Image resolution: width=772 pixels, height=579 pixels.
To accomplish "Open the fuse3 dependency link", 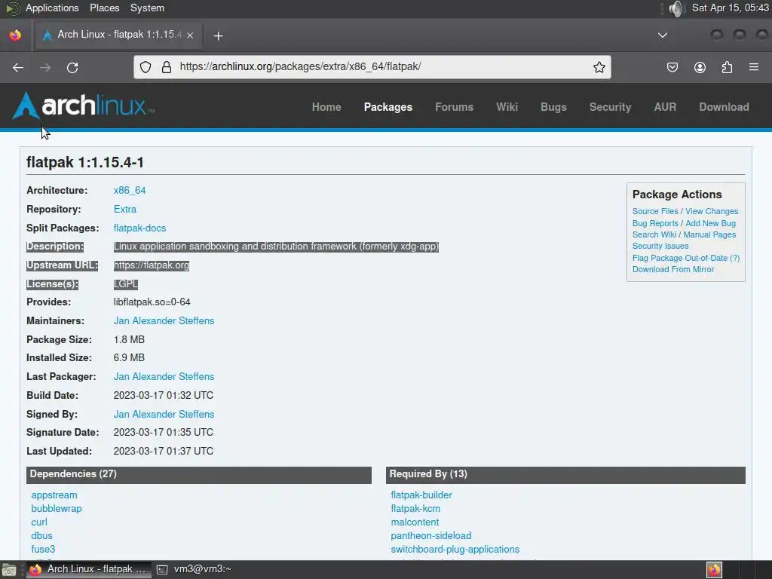I will point(43,549).
